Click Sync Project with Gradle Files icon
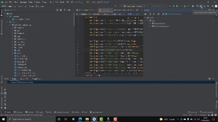The height and width of the screenshot is (122, 218). [201, 6]
